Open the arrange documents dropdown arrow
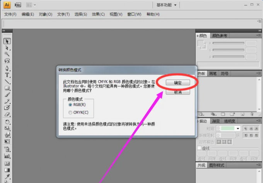 [35, 5]
